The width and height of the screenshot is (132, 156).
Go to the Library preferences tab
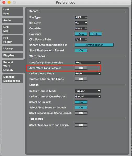tap(13, 48)
